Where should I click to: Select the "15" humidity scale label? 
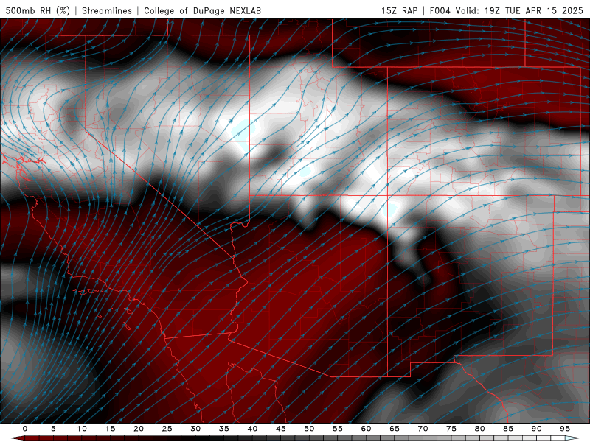110,429
